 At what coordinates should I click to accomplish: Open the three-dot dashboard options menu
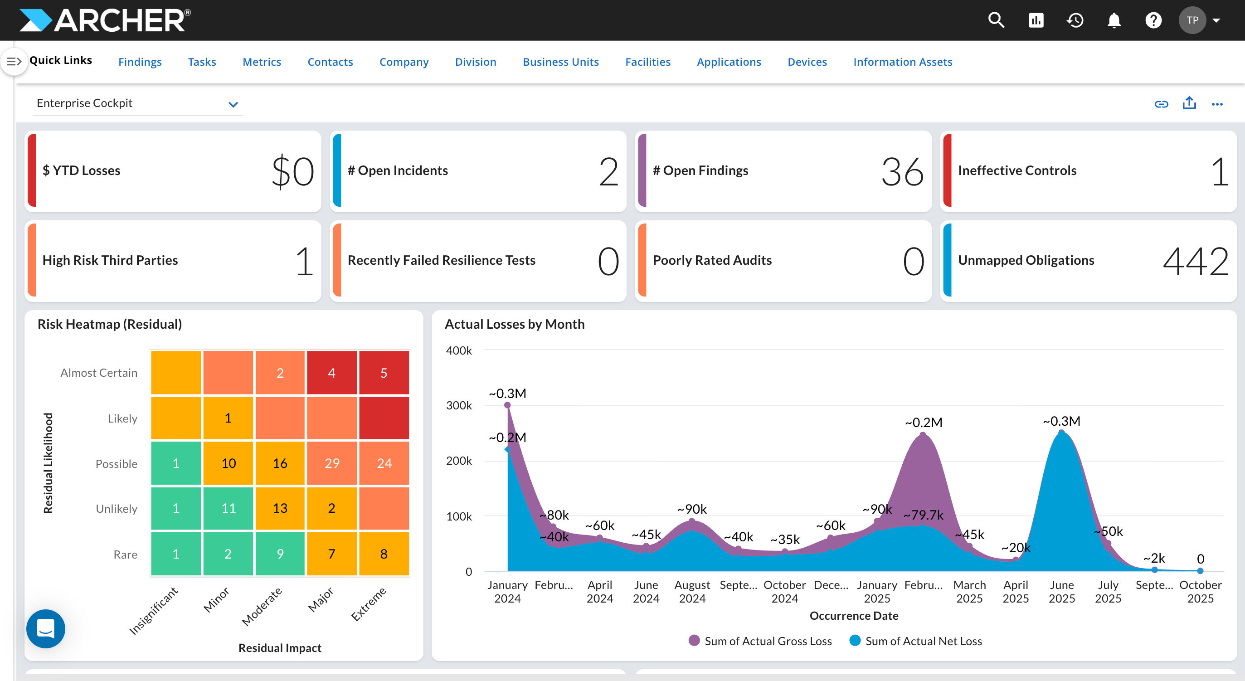(1217, 104)
